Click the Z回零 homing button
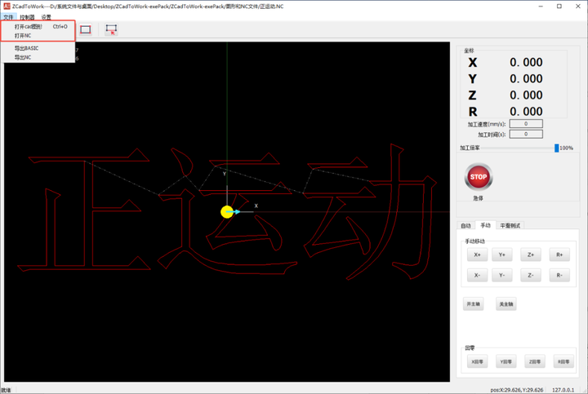The width and height of the screenshot is (588, 394). click(534, 361)
